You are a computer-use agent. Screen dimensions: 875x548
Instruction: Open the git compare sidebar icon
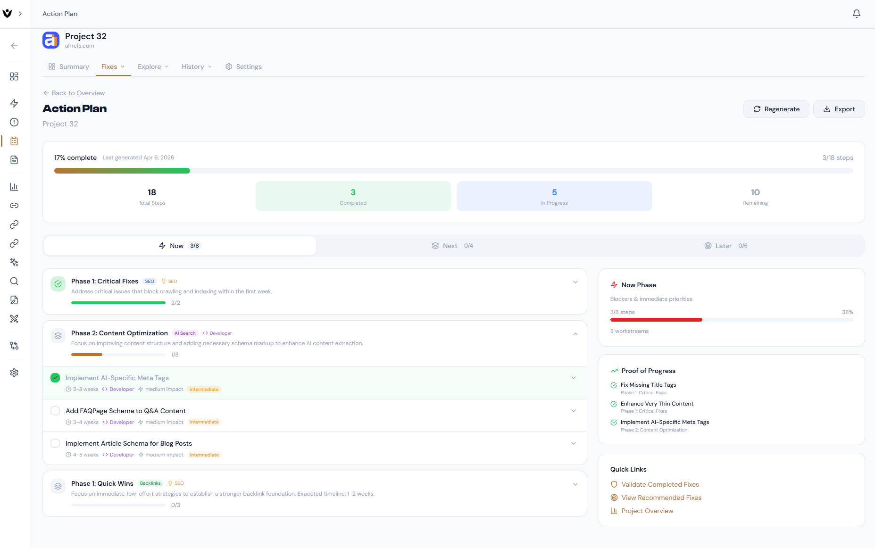point(14,346)
